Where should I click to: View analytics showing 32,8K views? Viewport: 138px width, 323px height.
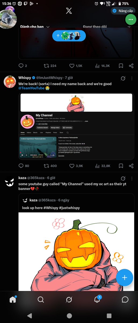[103, 166]
